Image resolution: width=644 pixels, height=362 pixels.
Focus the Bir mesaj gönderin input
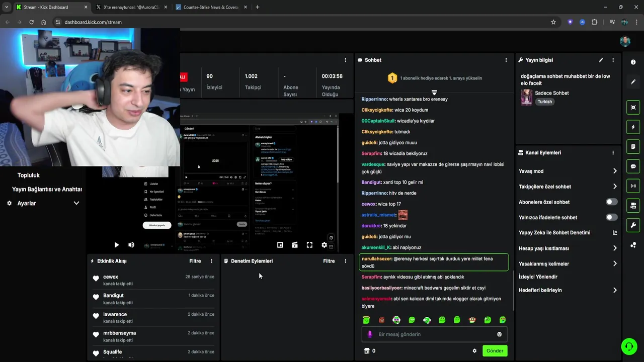pyautogui.click(x=434, y=334)
